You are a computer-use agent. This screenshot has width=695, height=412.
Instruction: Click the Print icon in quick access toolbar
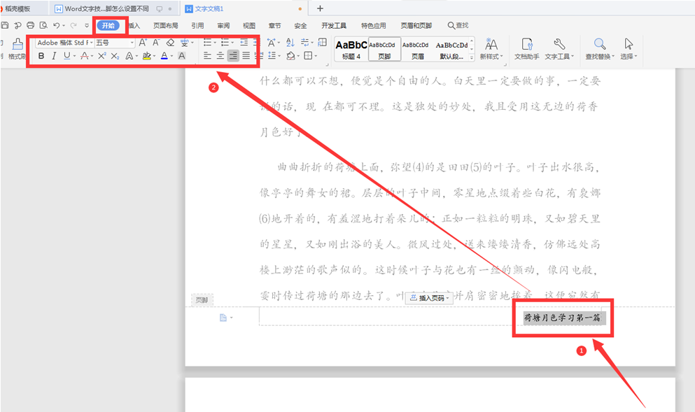click(30, 25)
